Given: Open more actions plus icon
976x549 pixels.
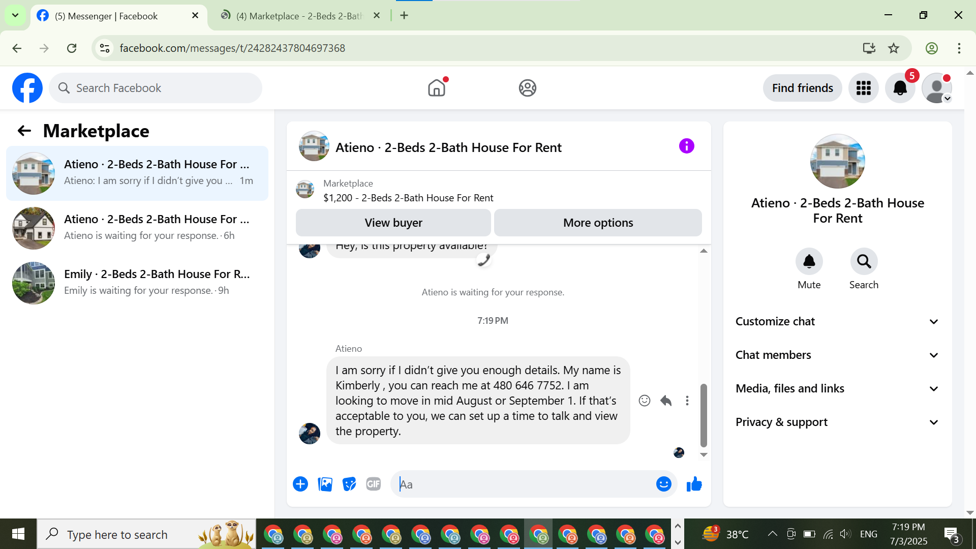Looking at the screenshot, I should (x=300, y=484).
